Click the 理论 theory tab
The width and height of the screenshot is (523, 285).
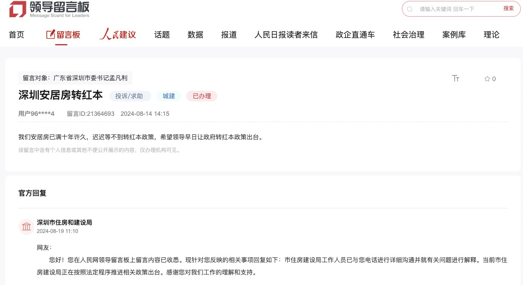[x=491, y=35]
